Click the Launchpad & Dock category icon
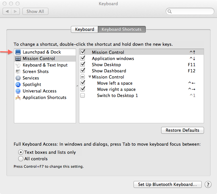The image size is (217, 194). coord(18,52)
